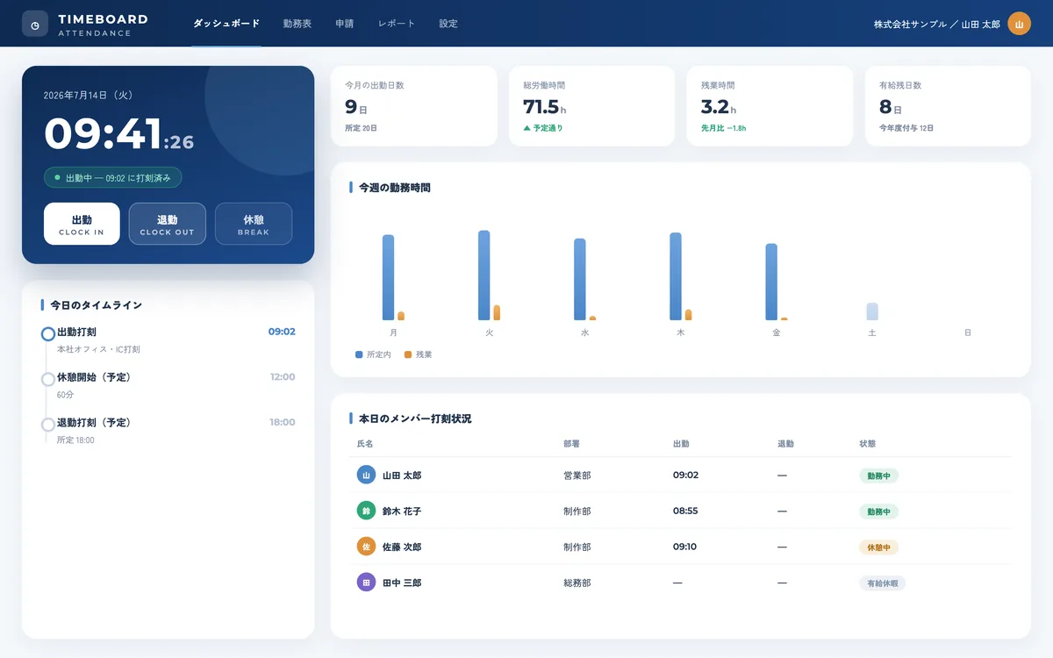Switch to the レポート tab
This screenshot has height=658, width=1053.
pos(397,24)
